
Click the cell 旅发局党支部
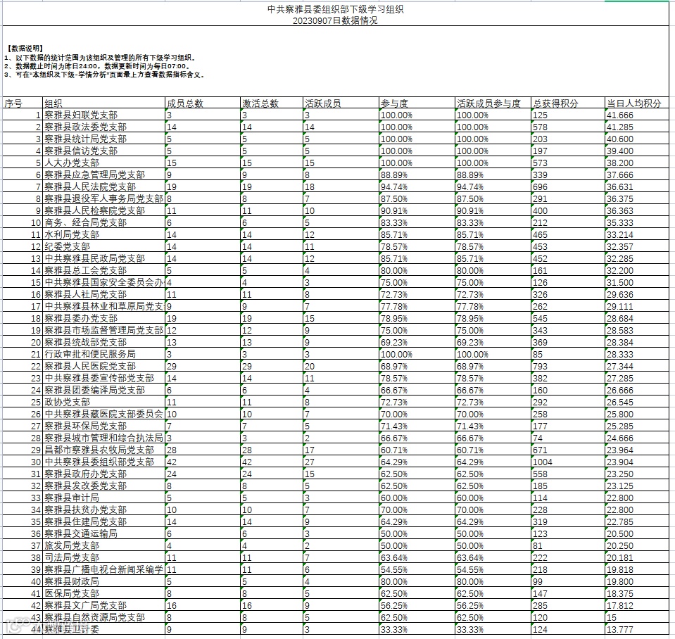pyautogui.click(x=103, y=545)
